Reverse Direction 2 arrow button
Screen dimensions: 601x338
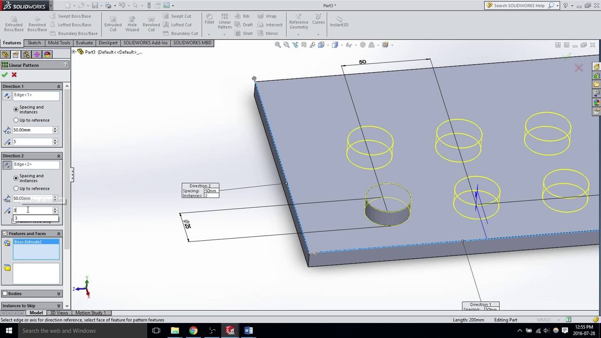click(x=7, y=165)
